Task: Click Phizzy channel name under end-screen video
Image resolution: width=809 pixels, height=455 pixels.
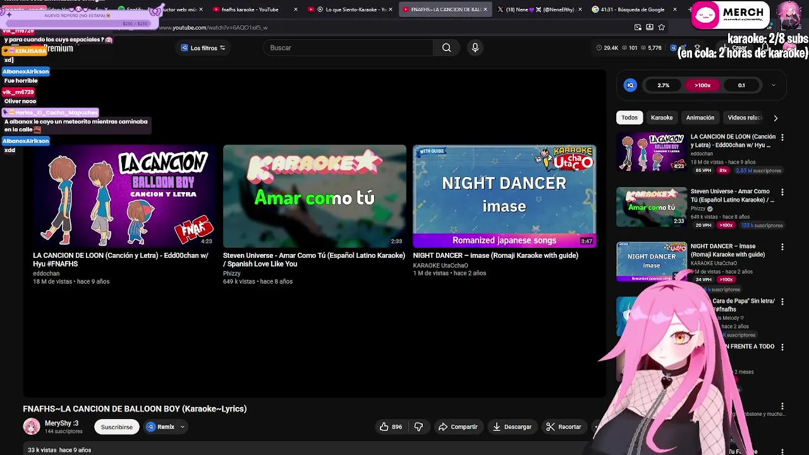Action: click(x=232, y=274)
